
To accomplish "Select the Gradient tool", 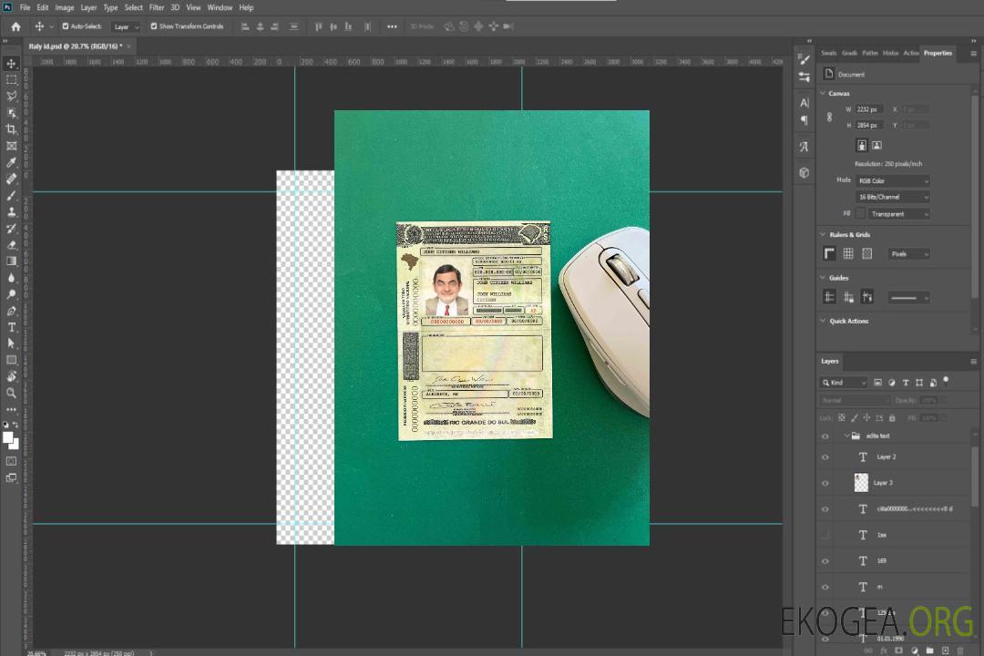I will click(x=11, y=261).
